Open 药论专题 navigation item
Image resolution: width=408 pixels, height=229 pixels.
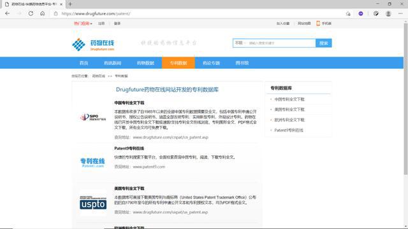[x=211, y=63]
